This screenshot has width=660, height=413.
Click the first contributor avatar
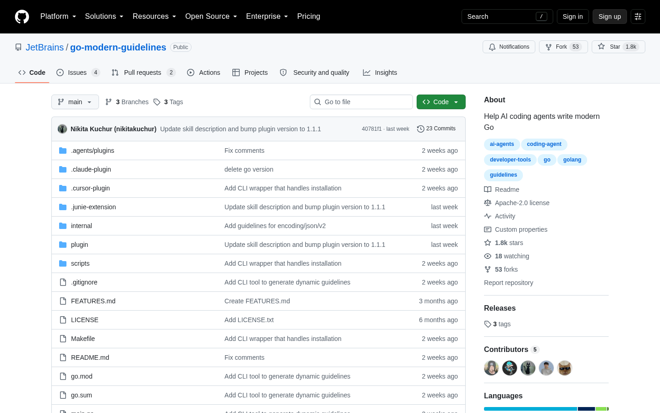[491, 368]
